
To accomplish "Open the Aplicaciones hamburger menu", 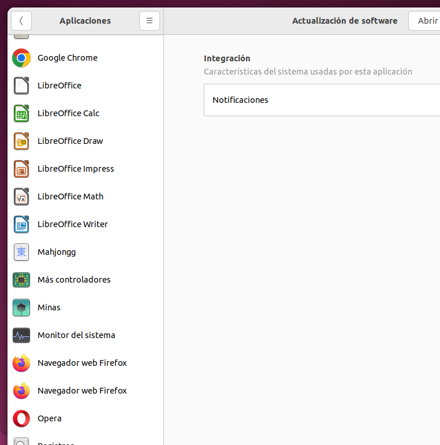I will 150,21.
